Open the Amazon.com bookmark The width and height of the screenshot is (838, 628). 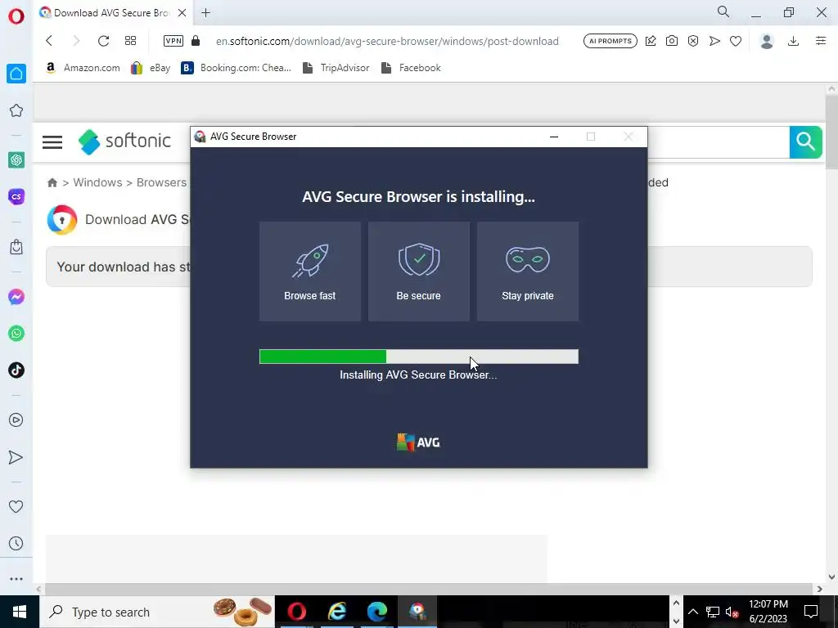83,68
